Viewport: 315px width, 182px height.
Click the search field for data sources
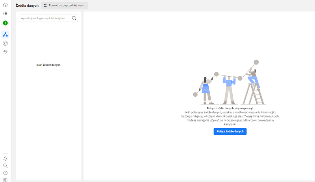(x=44, y=18)
